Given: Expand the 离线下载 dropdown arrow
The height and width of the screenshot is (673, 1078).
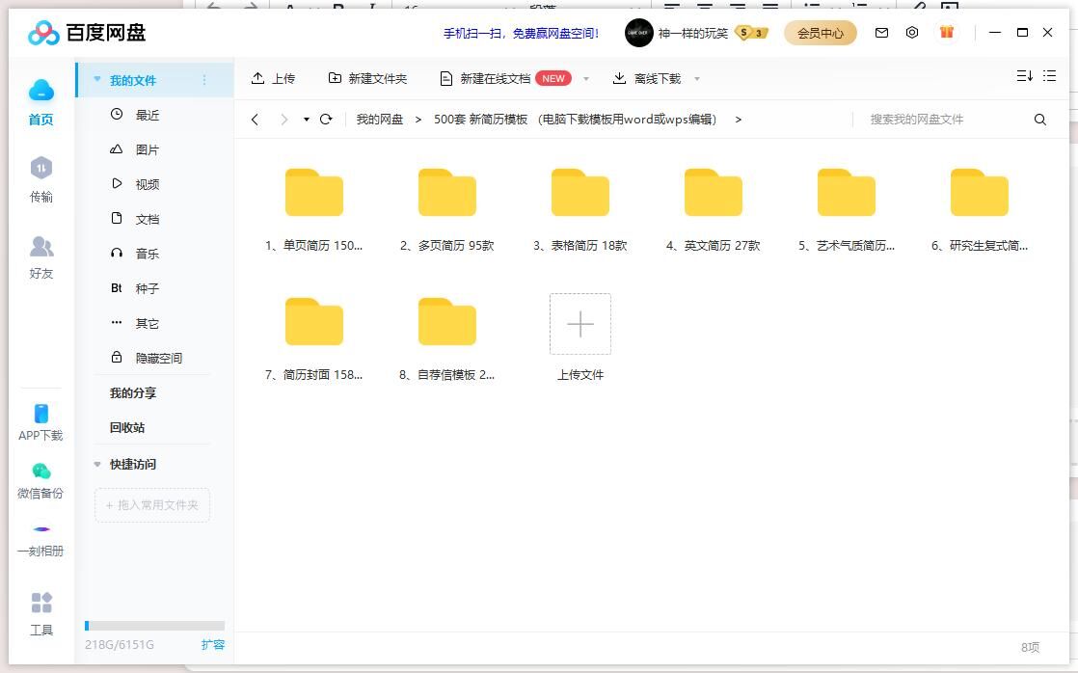Looking at the screenshot, I should [697, 78].
